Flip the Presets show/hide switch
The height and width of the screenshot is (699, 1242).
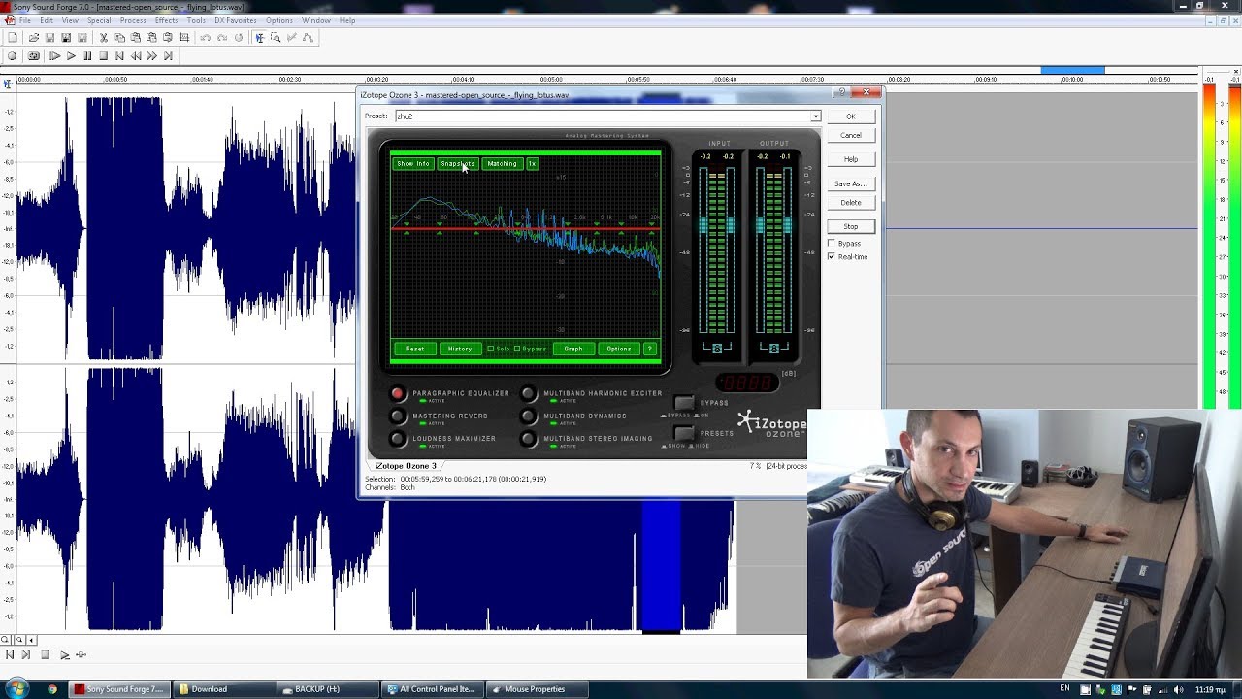pyautogui.click(x=684, y=433)
